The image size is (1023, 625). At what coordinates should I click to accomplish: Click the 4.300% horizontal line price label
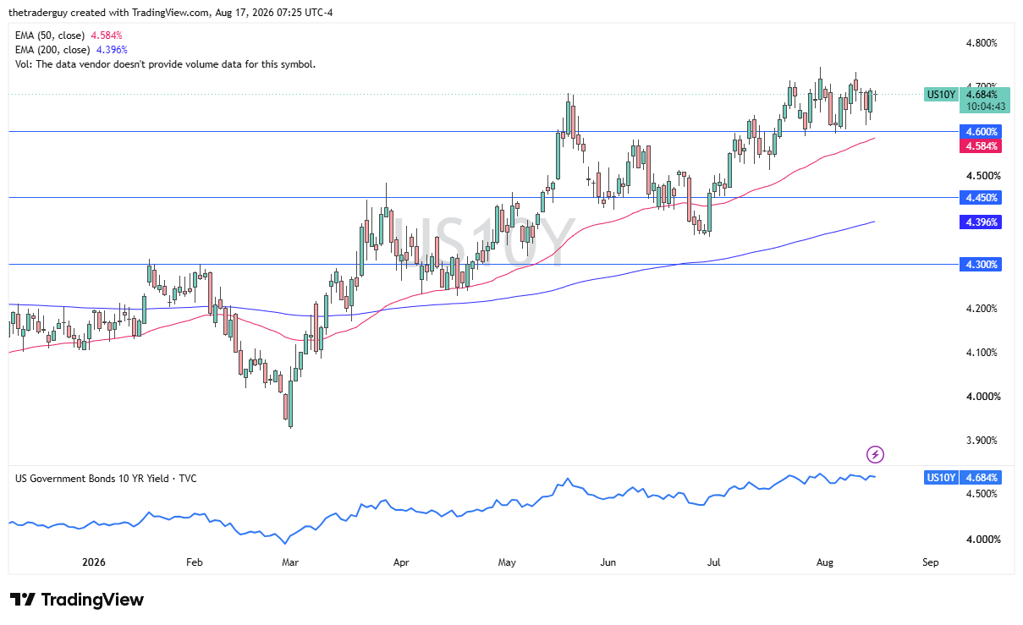[982, 265]
